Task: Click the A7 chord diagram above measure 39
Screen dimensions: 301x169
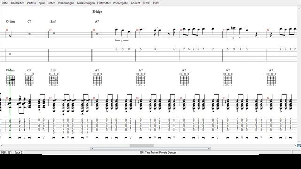Action: tap(141, 79)
